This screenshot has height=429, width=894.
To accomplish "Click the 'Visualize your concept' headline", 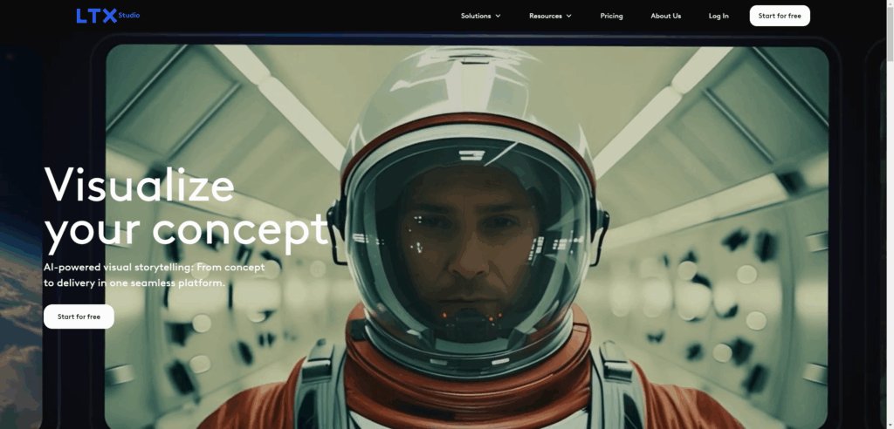I will pos(187,208).
